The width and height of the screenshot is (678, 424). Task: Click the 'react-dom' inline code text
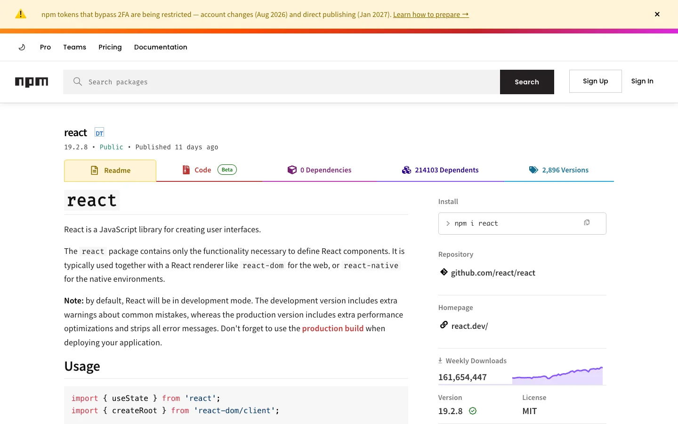263,266
